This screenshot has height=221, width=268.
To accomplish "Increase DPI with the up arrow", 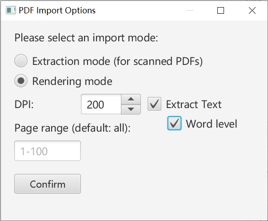I will click(131, 99).
